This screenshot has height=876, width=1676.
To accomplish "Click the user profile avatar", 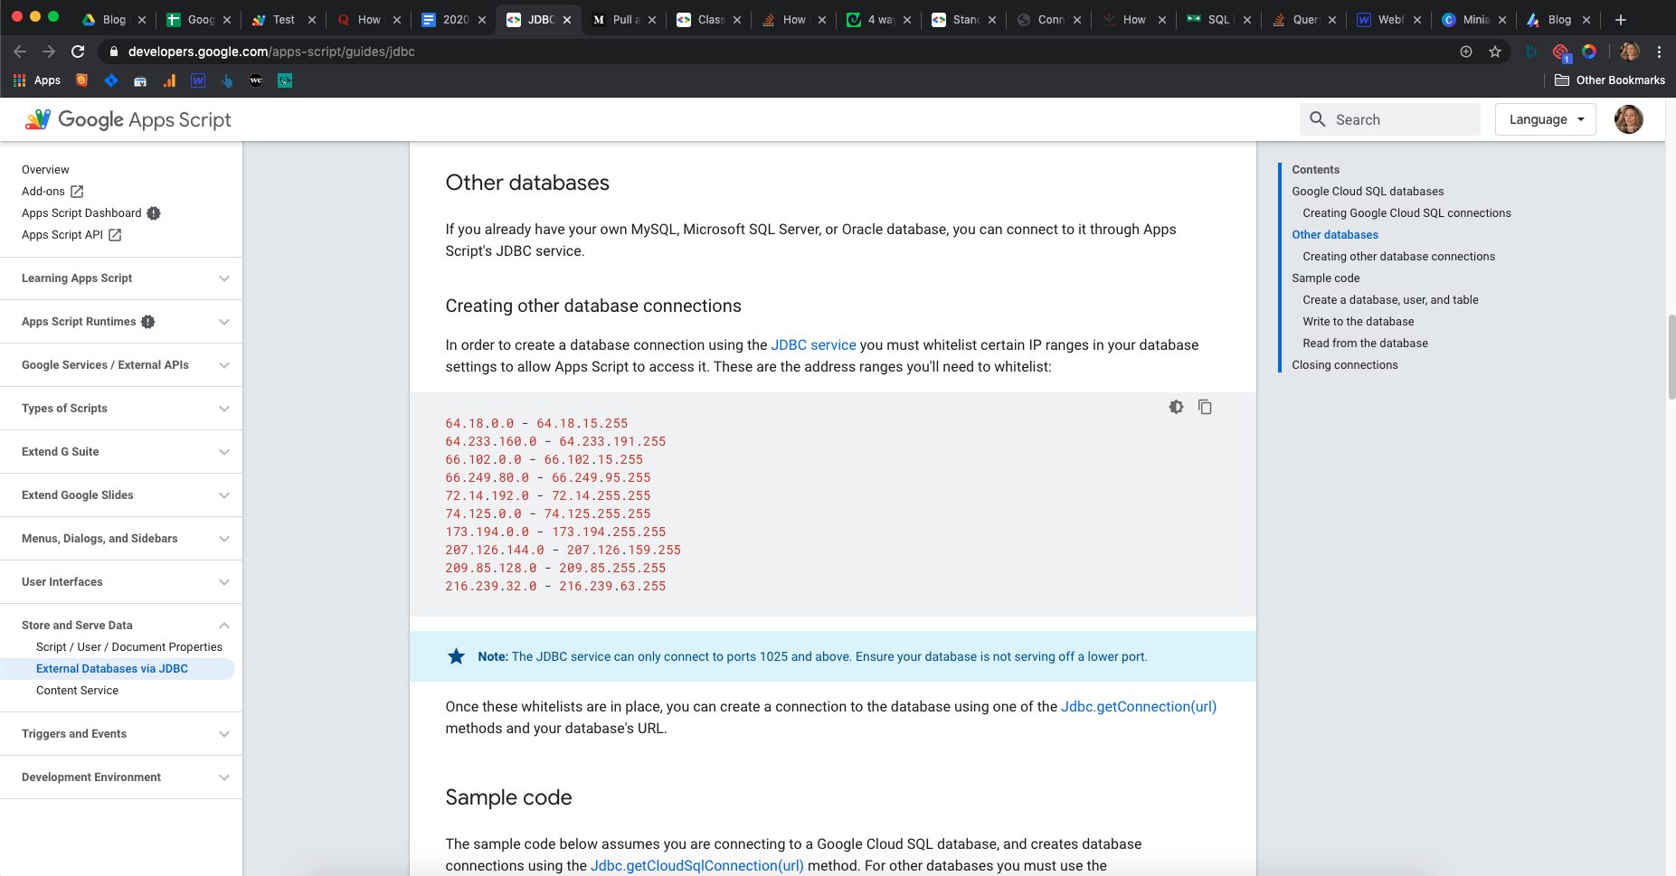I will (1628, 119).
